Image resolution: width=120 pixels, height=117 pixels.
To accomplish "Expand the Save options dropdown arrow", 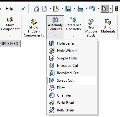I will 74,9.
